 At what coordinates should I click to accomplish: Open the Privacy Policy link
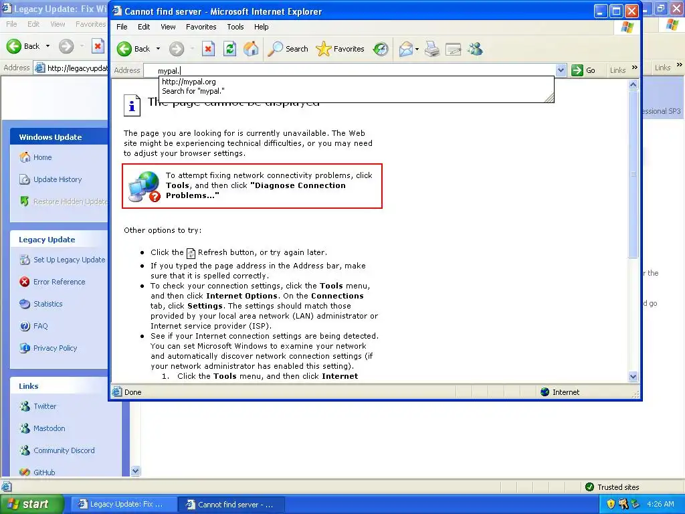55,348
